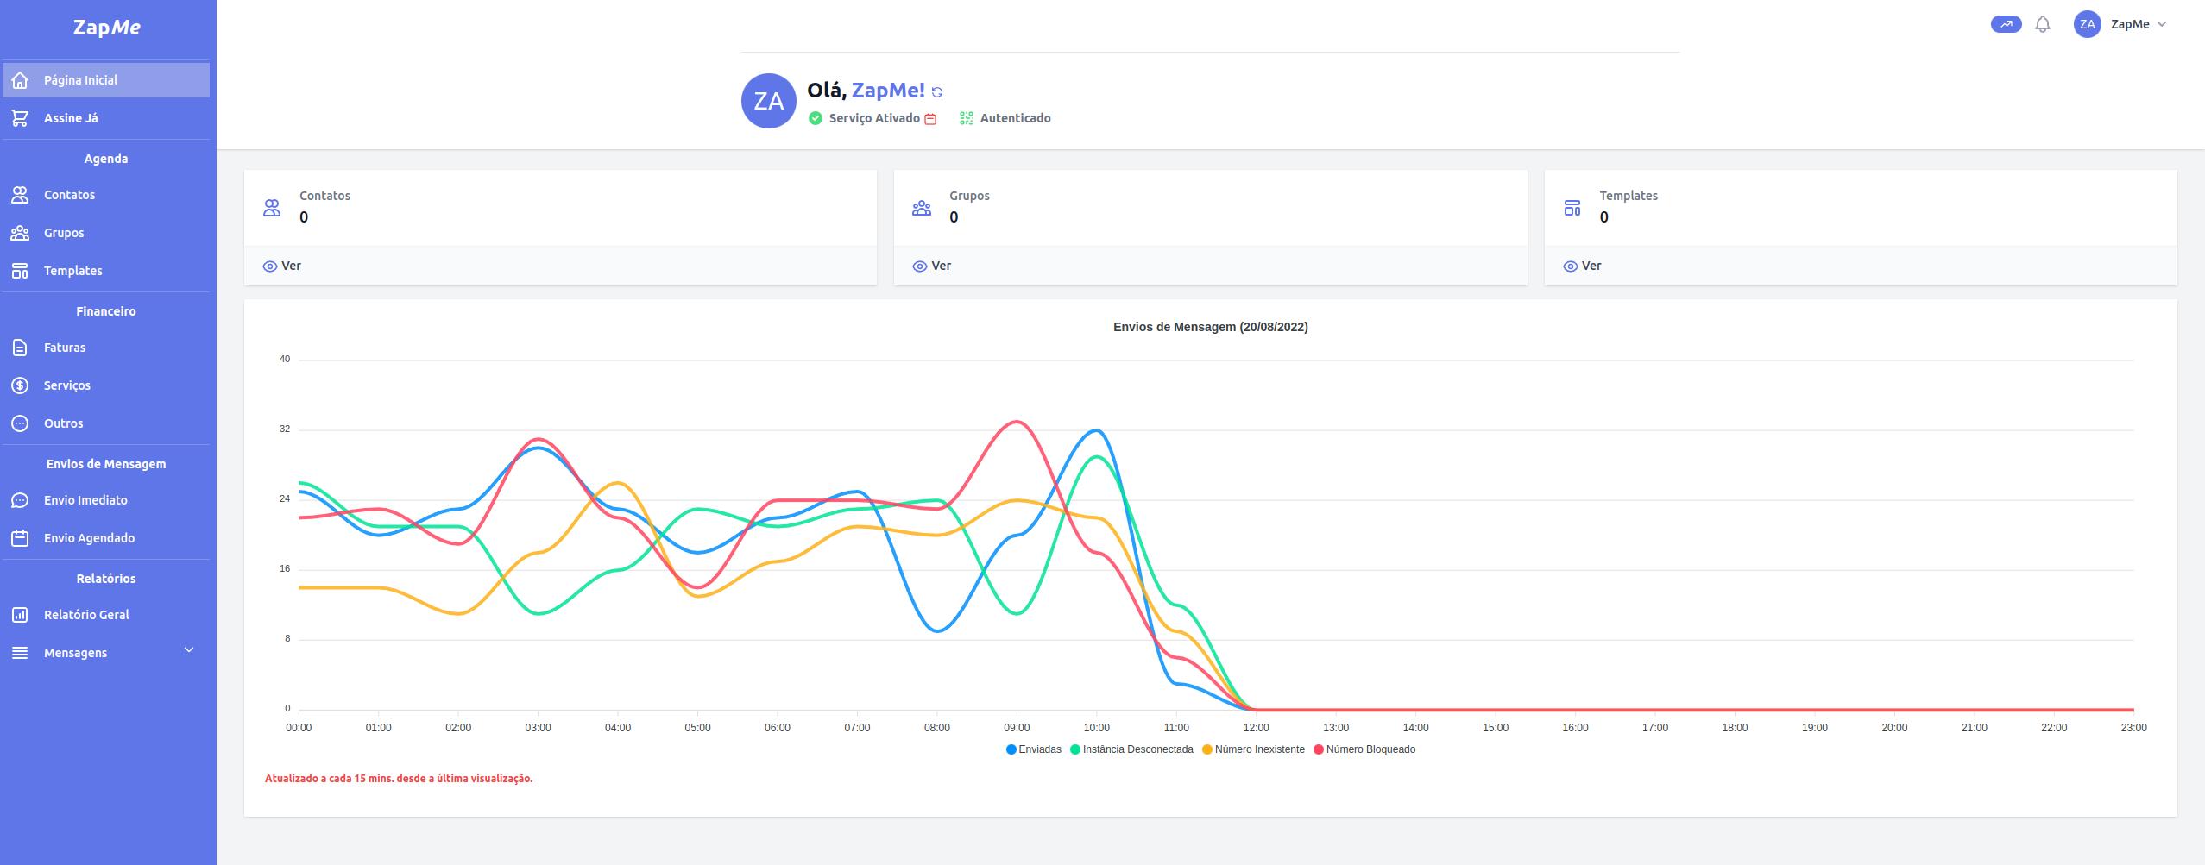Click the trending chart badge icon

pyautogui.click(x=2006, y=25)
